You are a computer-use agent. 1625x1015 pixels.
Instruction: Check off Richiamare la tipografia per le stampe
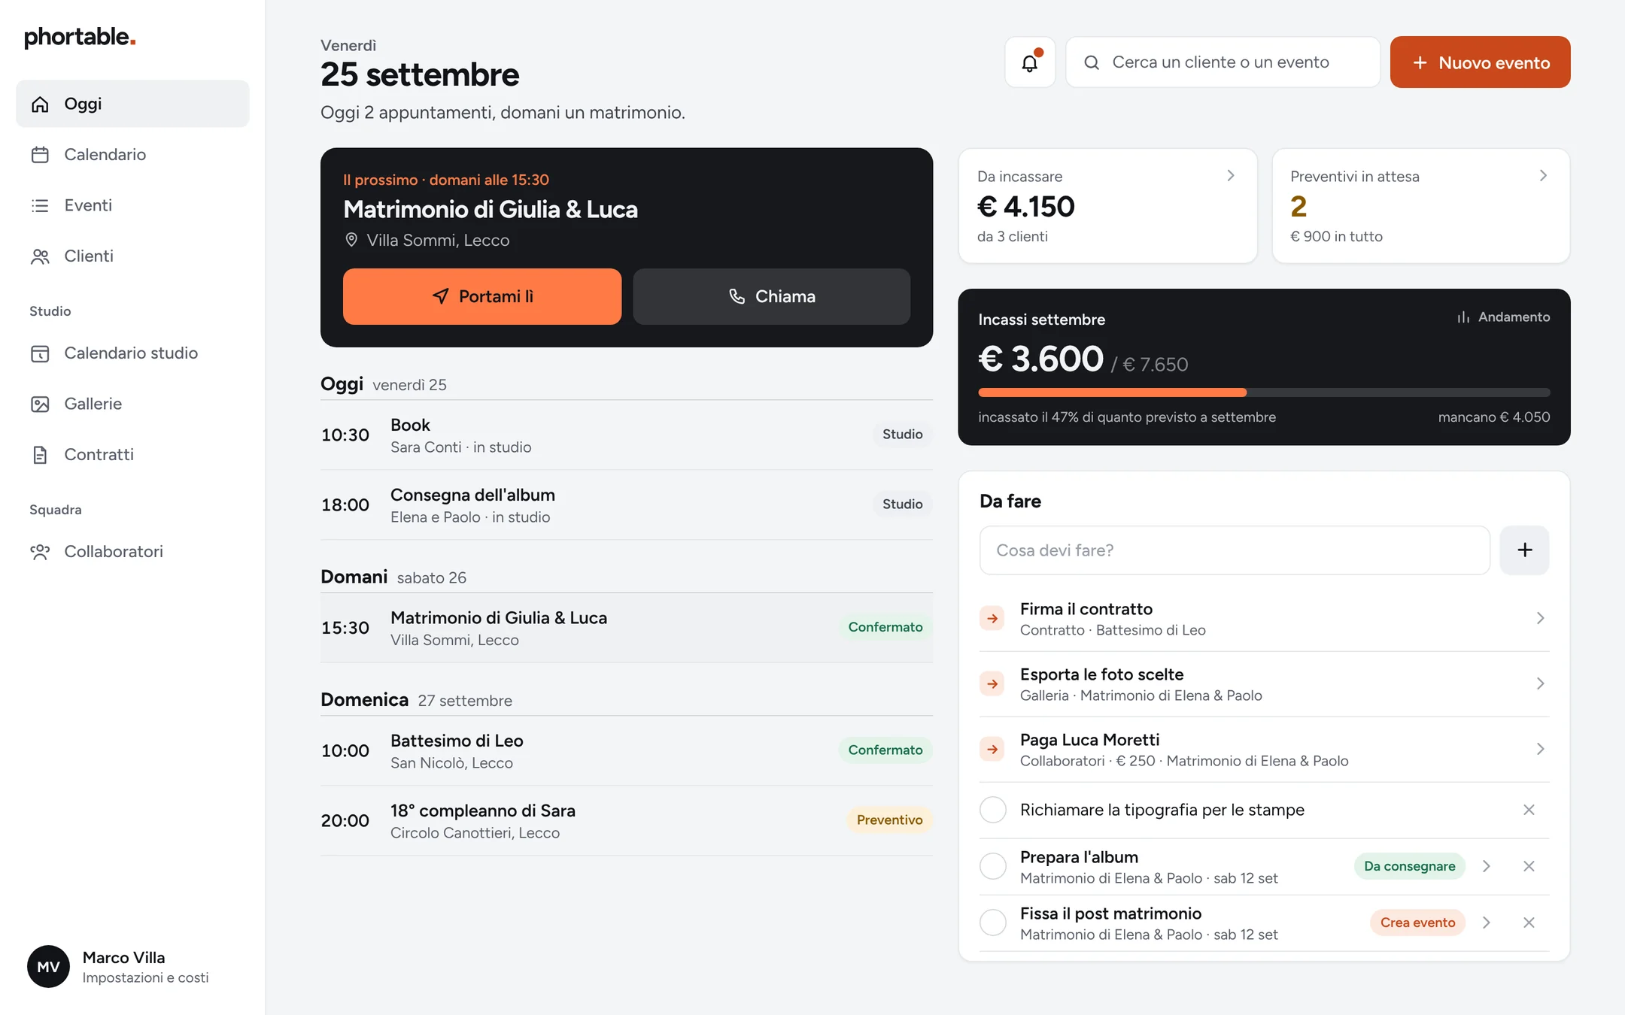click(993, 810)
